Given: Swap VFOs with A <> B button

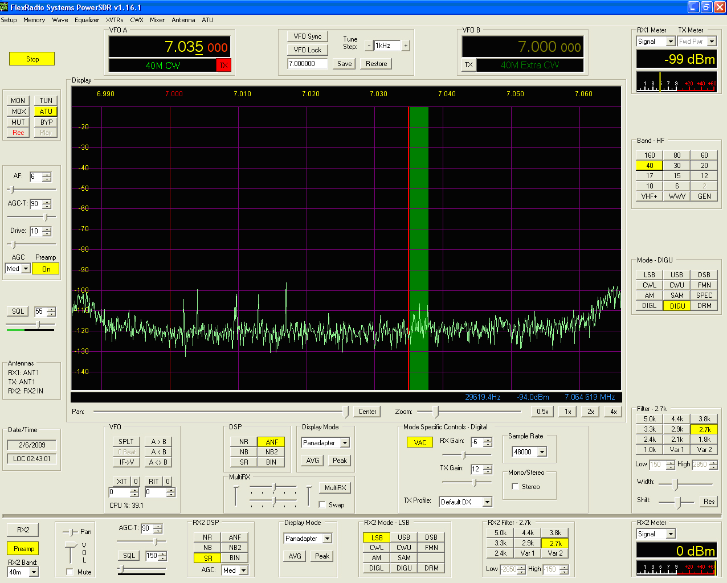Looking at the screenshot, I should tap(158, 462).
